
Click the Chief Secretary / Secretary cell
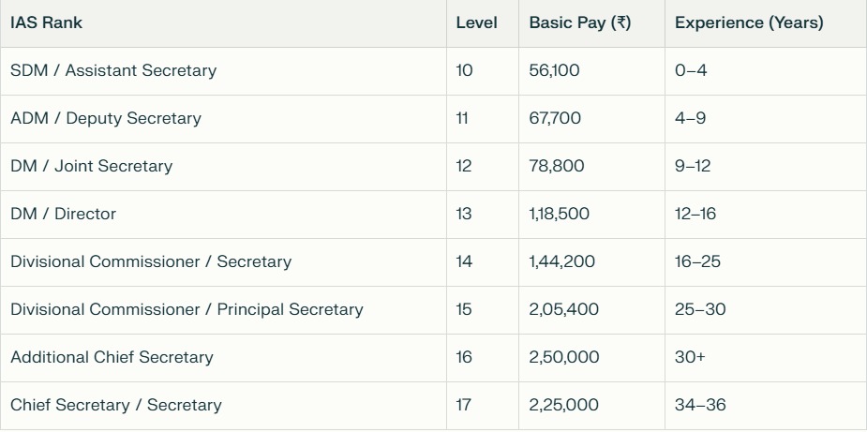click(116, 405)
